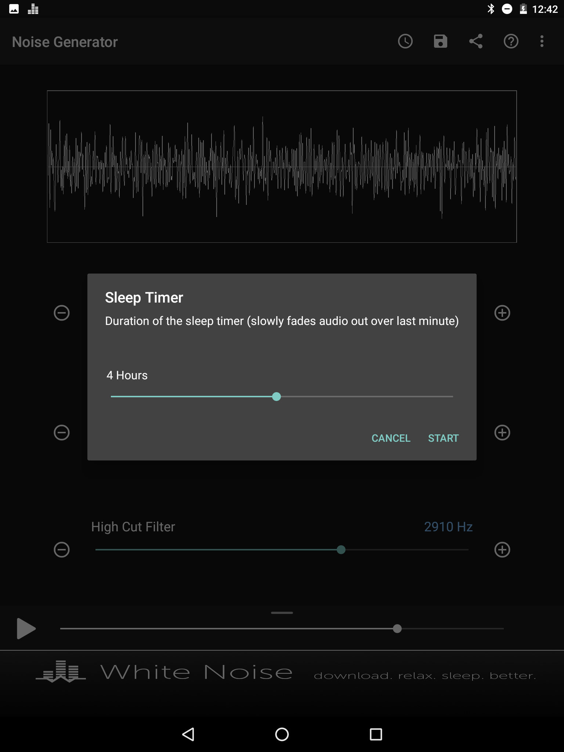
Task: Increase High Cut Filter with plus button
Action: 502,550
